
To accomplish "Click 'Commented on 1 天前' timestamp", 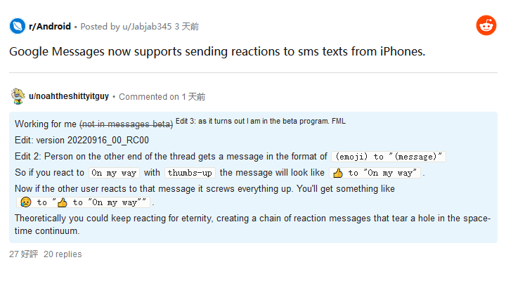I will 162,97.
